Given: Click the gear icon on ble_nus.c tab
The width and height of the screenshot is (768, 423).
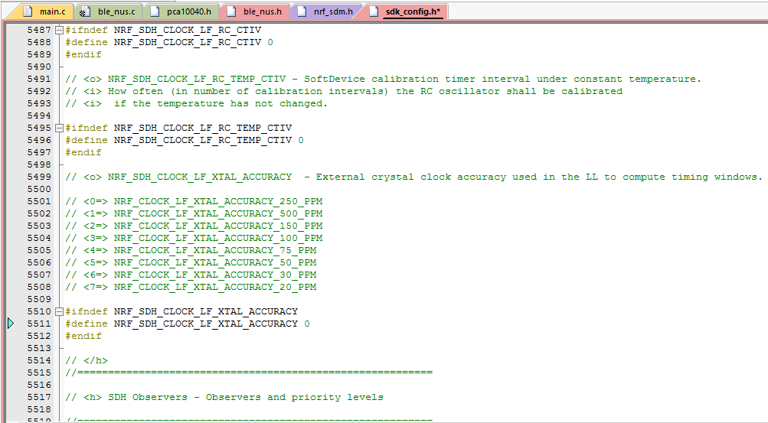Looking at the screenshot, I should [83, 12].
